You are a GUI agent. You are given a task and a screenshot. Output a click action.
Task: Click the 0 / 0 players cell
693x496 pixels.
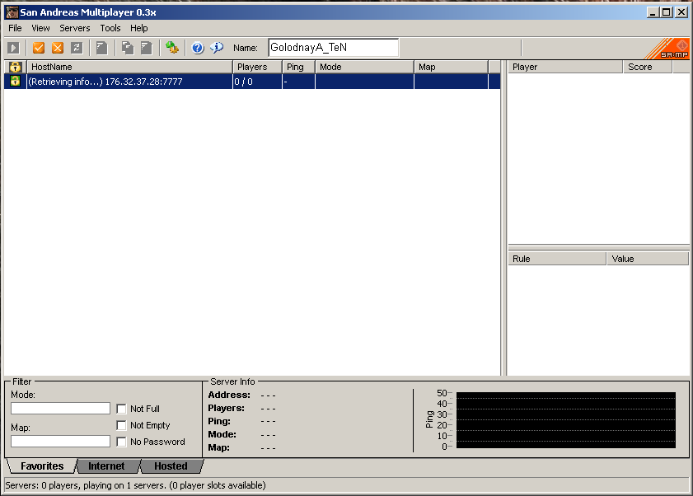click(x=257, y=82)
